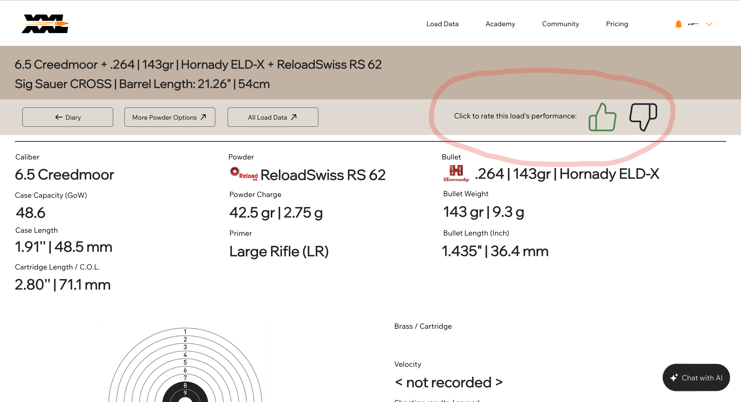Open More Powder Options

170,117
